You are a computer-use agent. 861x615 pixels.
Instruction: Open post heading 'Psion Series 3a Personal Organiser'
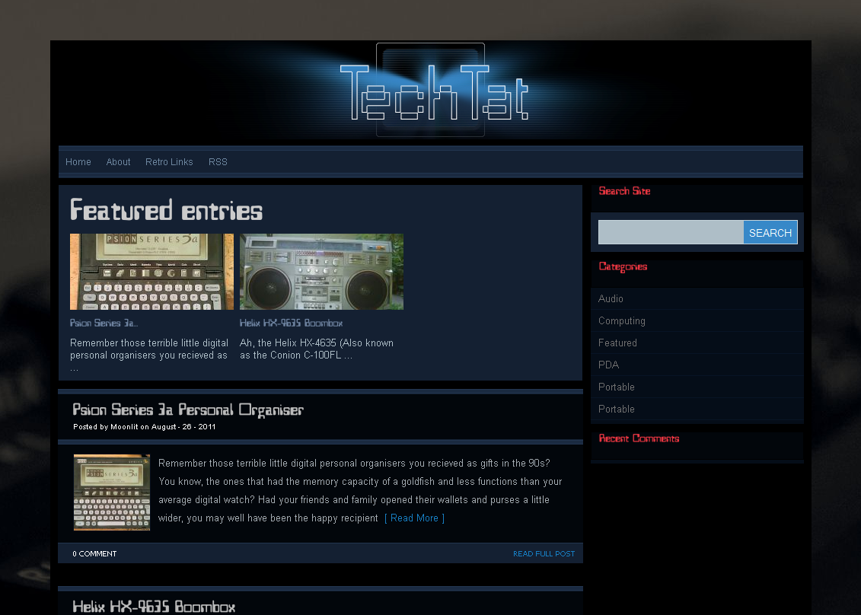[188, 409]
